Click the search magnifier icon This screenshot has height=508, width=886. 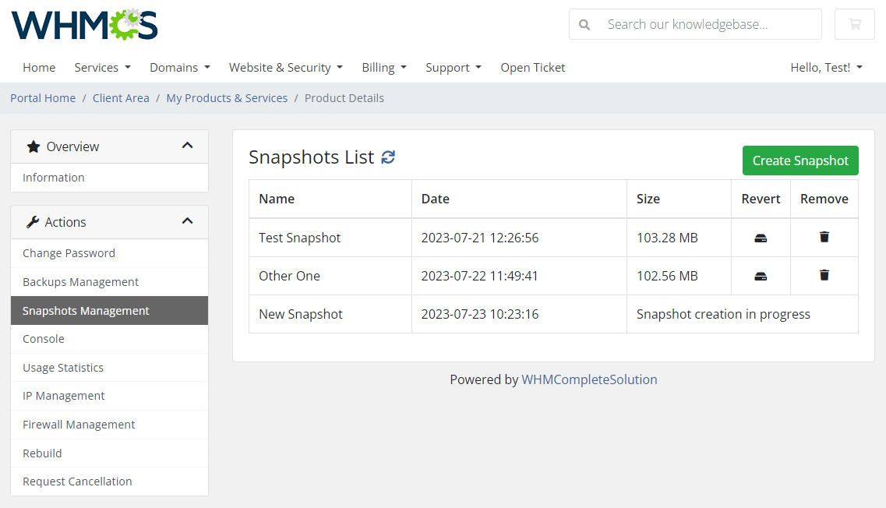click(584, 24)
